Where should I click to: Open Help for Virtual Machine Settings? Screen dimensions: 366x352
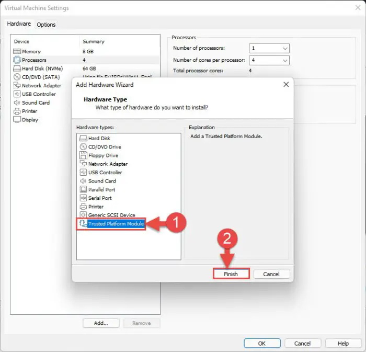[343, 344]
